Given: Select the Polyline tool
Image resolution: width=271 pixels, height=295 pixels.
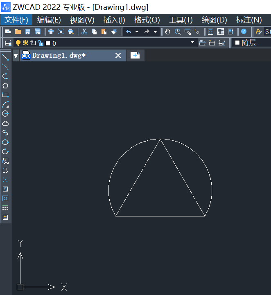Looking at the screenshot, I should [x=5, y=76].
